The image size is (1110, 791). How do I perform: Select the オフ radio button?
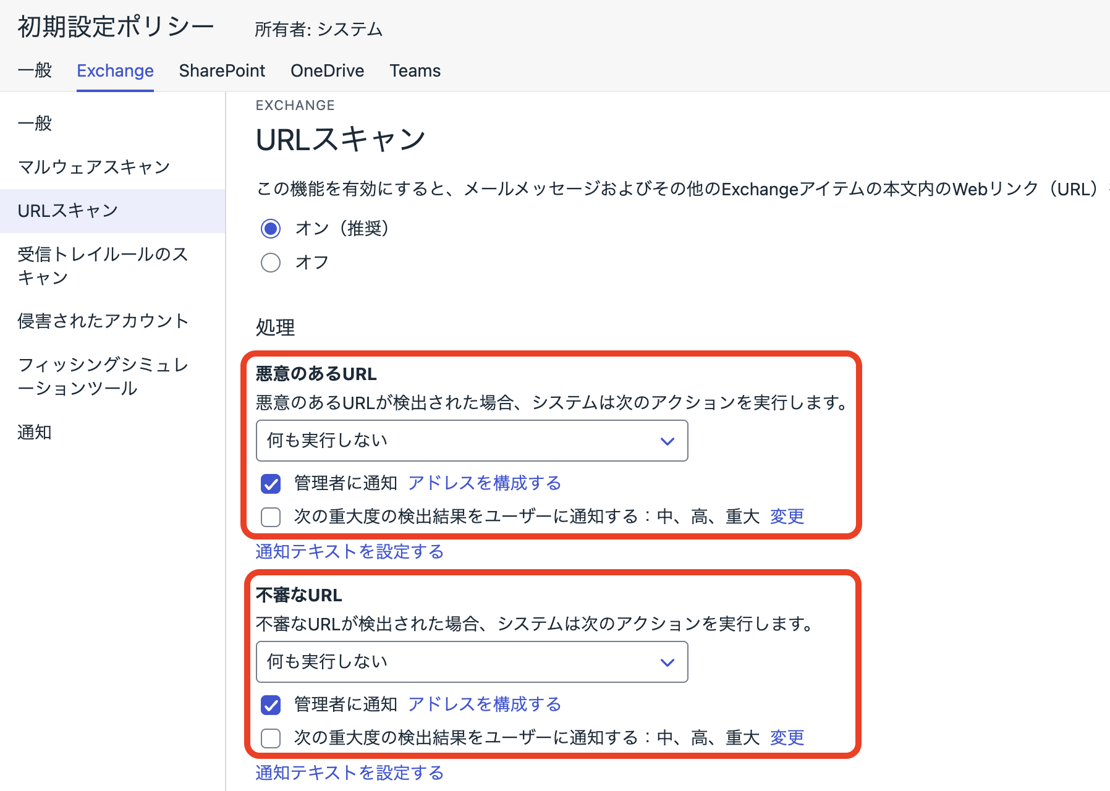pyautogui.click(x=271, y=263)
